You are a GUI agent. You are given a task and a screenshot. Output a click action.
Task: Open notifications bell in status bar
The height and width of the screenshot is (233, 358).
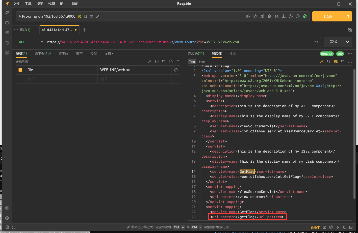coord(344,227)
